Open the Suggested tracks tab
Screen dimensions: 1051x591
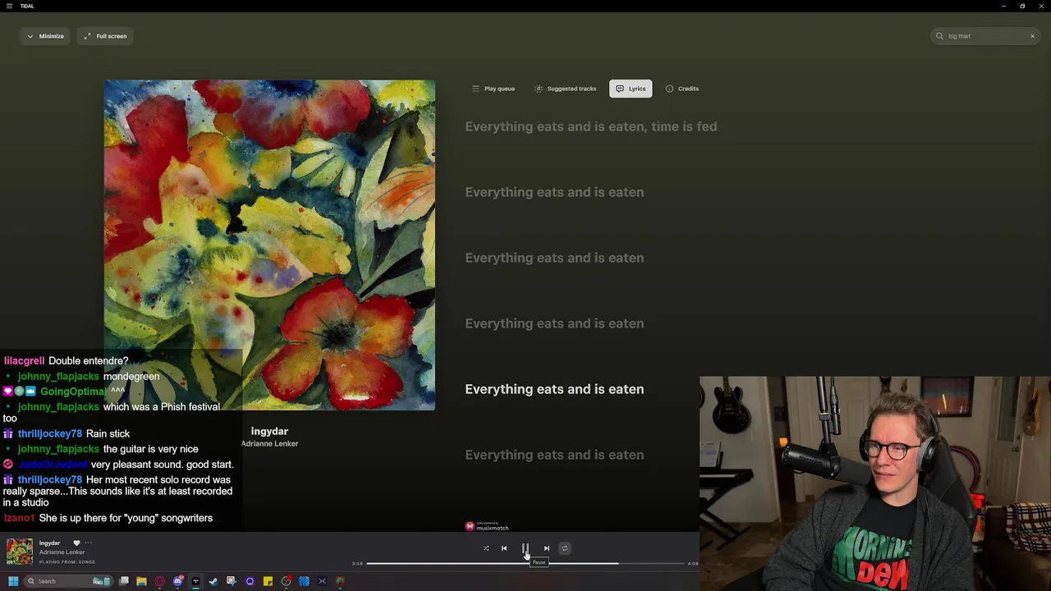pyautogui.click(x=566, y=89)
